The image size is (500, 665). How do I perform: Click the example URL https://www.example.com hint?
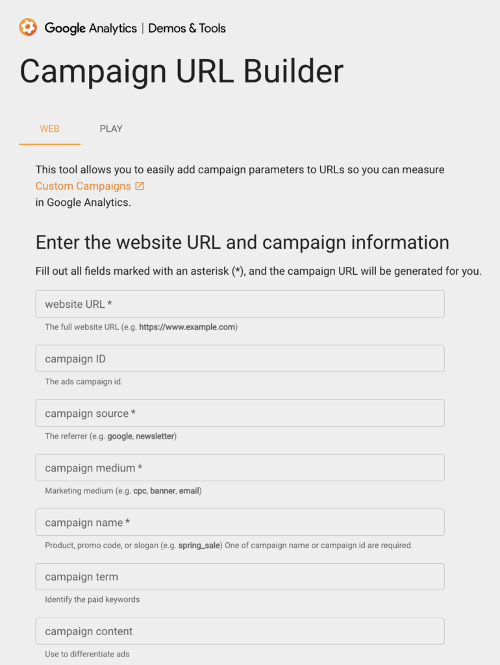tap(187, 327)
